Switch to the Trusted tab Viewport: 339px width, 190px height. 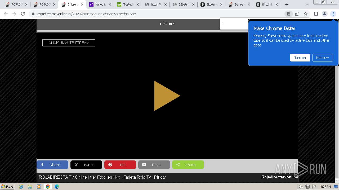coord(128,4)
